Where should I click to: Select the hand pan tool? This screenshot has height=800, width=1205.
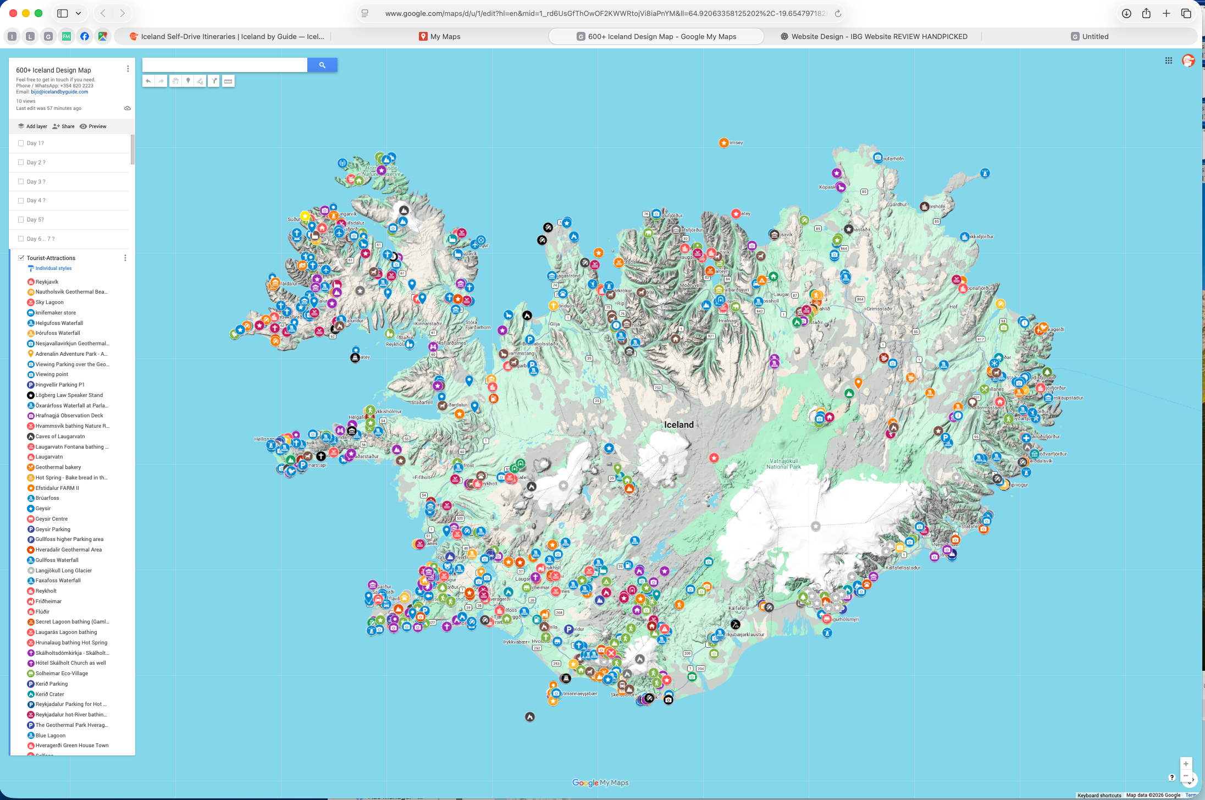(x=175, y=81)
